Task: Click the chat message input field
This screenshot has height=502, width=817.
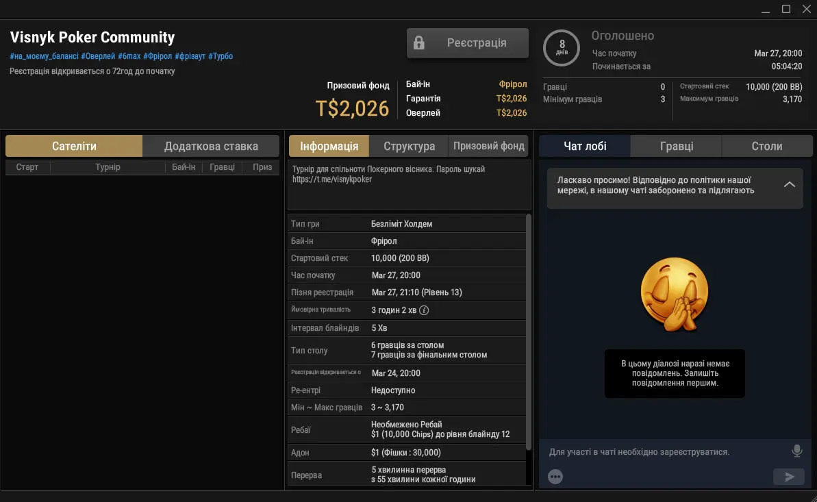Action: coord(664,452)
